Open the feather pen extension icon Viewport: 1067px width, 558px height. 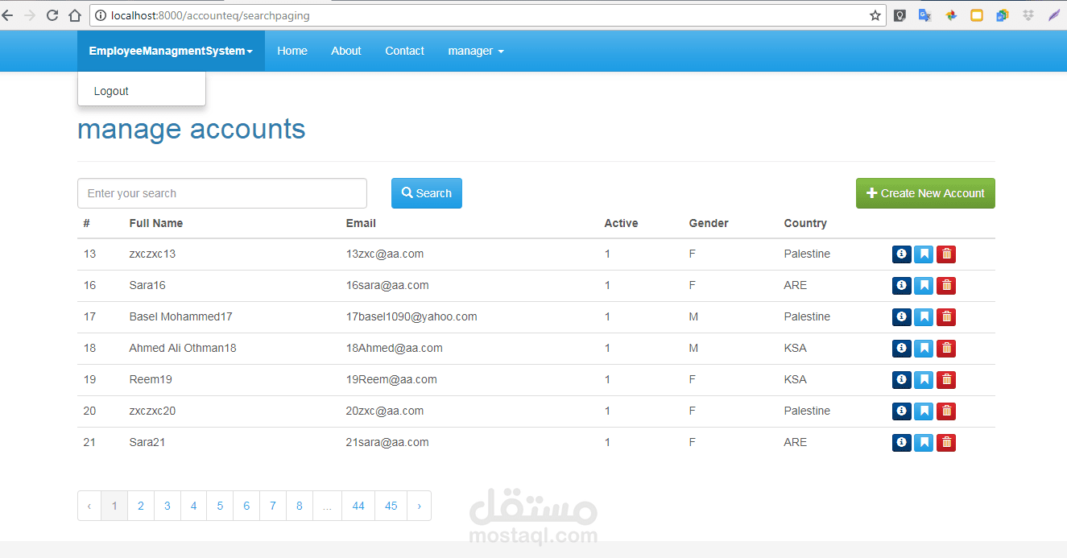point(1054,15)
